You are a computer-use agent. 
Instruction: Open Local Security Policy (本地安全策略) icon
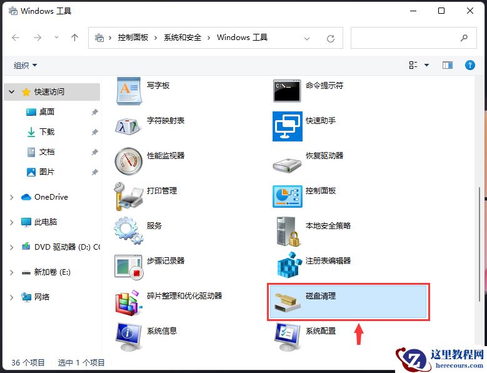(x=288, y=232)
